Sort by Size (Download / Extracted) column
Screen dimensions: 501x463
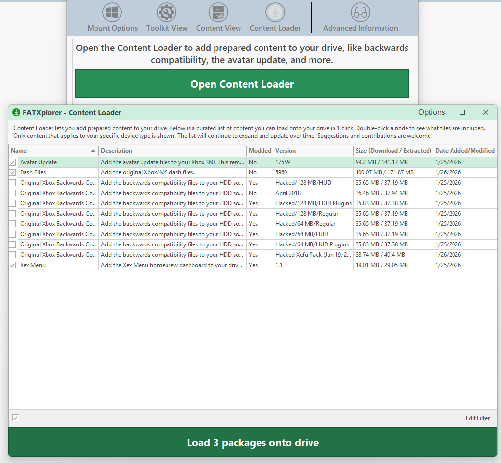tap(393, 151)
